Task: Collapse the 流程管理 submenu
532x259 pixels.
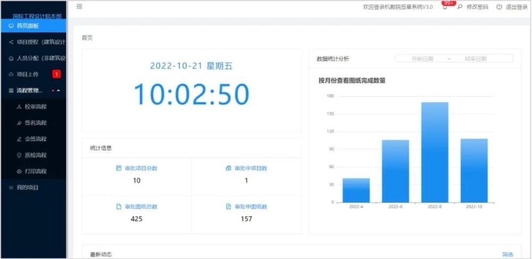Action: 59,90
